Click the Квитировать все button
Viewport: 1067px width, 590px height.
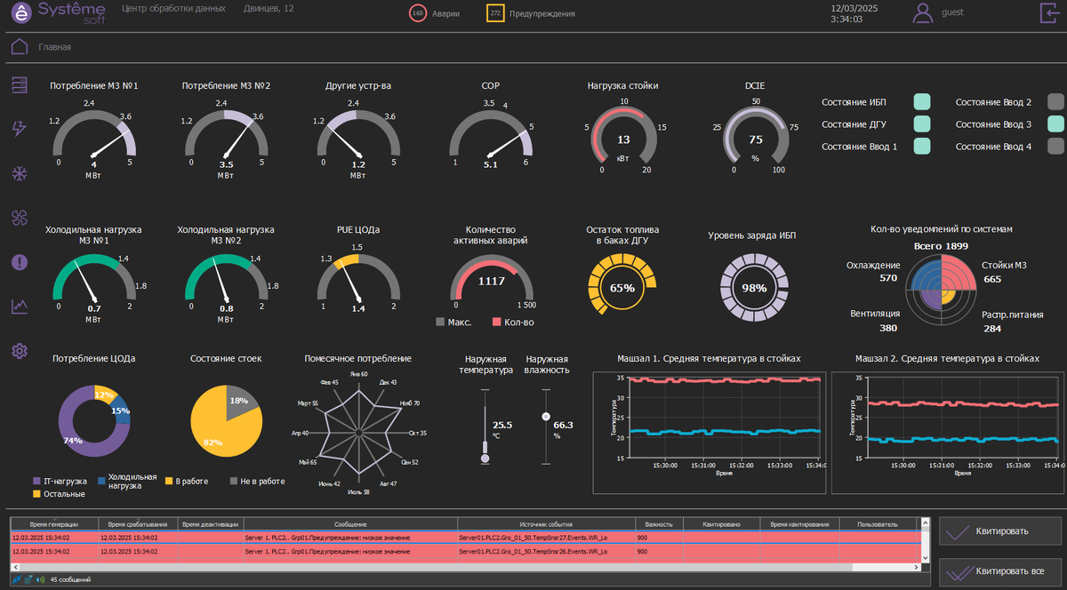1000,571
